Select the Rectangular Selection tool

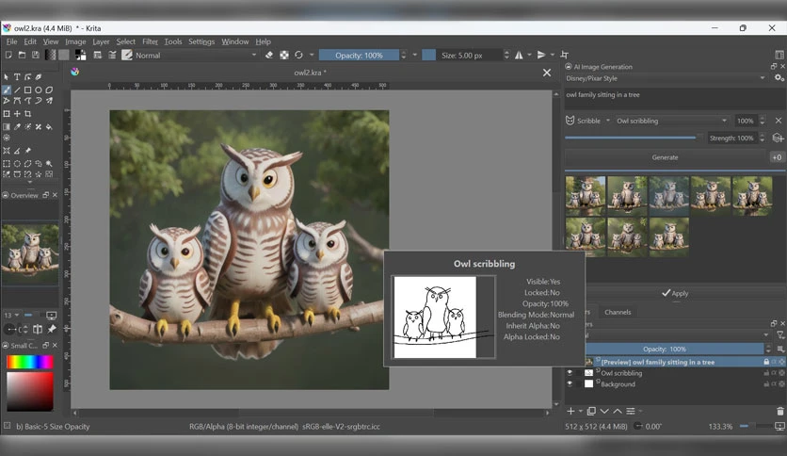coord(7,164)
